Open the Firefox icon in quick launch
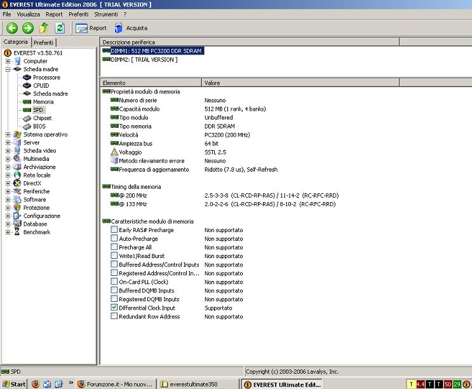 click(x=36, y=384)
